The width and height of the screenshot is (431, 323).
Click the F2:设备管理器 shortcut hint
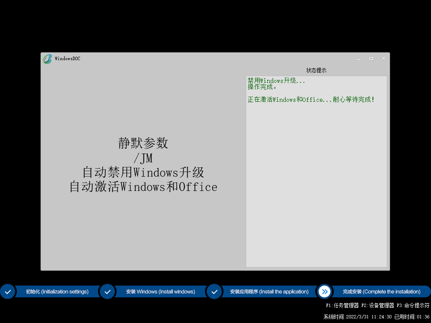coord(378,305)
